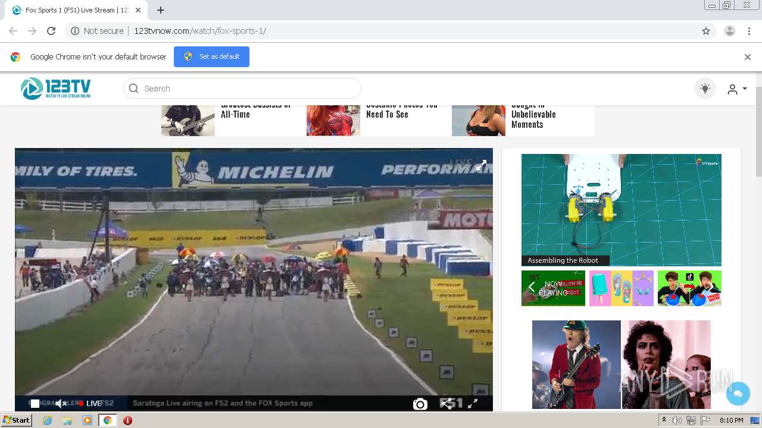Open the Unbelievable Moments ad link
762x428 pixels.
coord(533,115)
